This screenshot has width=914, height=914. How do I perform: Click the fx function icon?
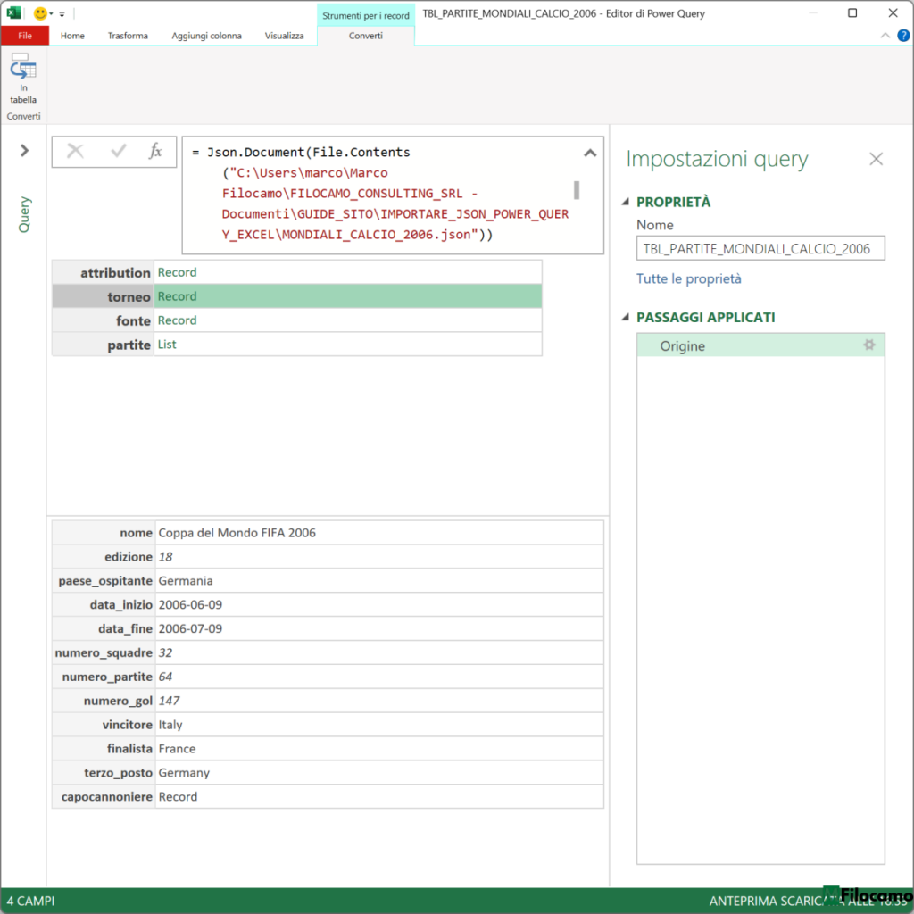click(155, 152)
